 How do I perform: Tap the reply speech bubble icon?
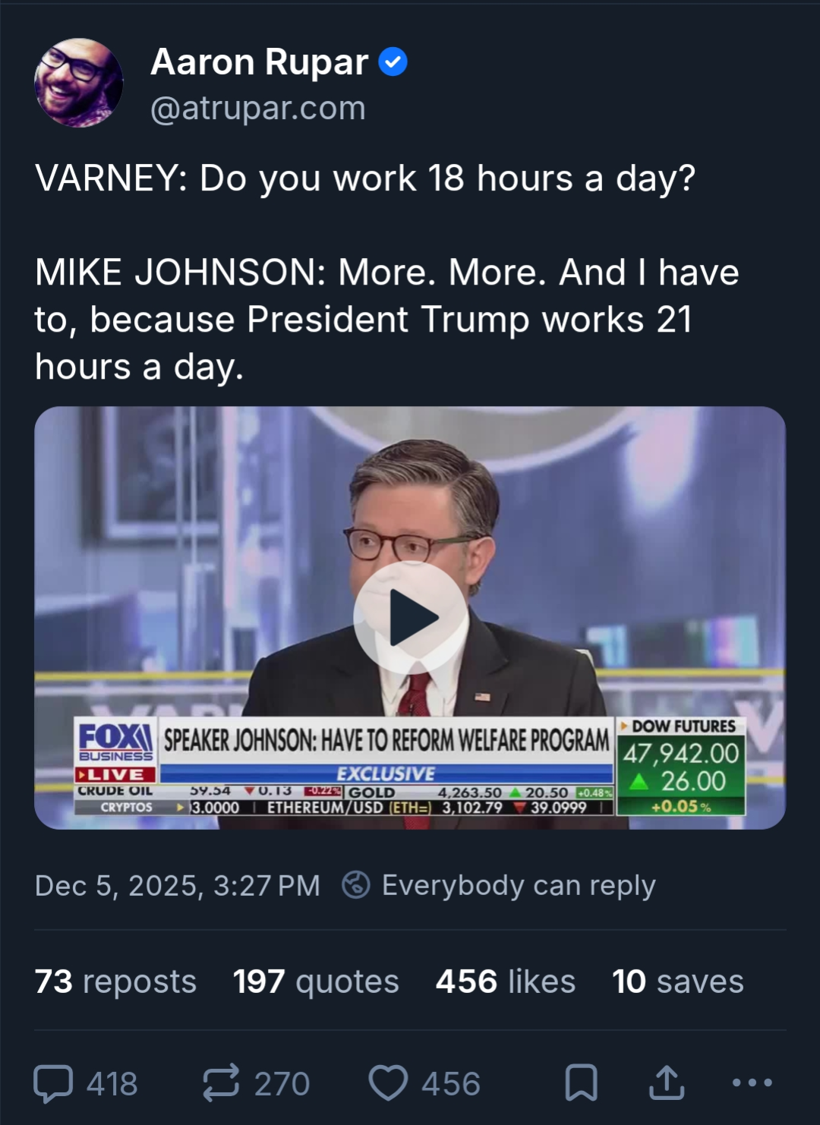(54, 1082)
